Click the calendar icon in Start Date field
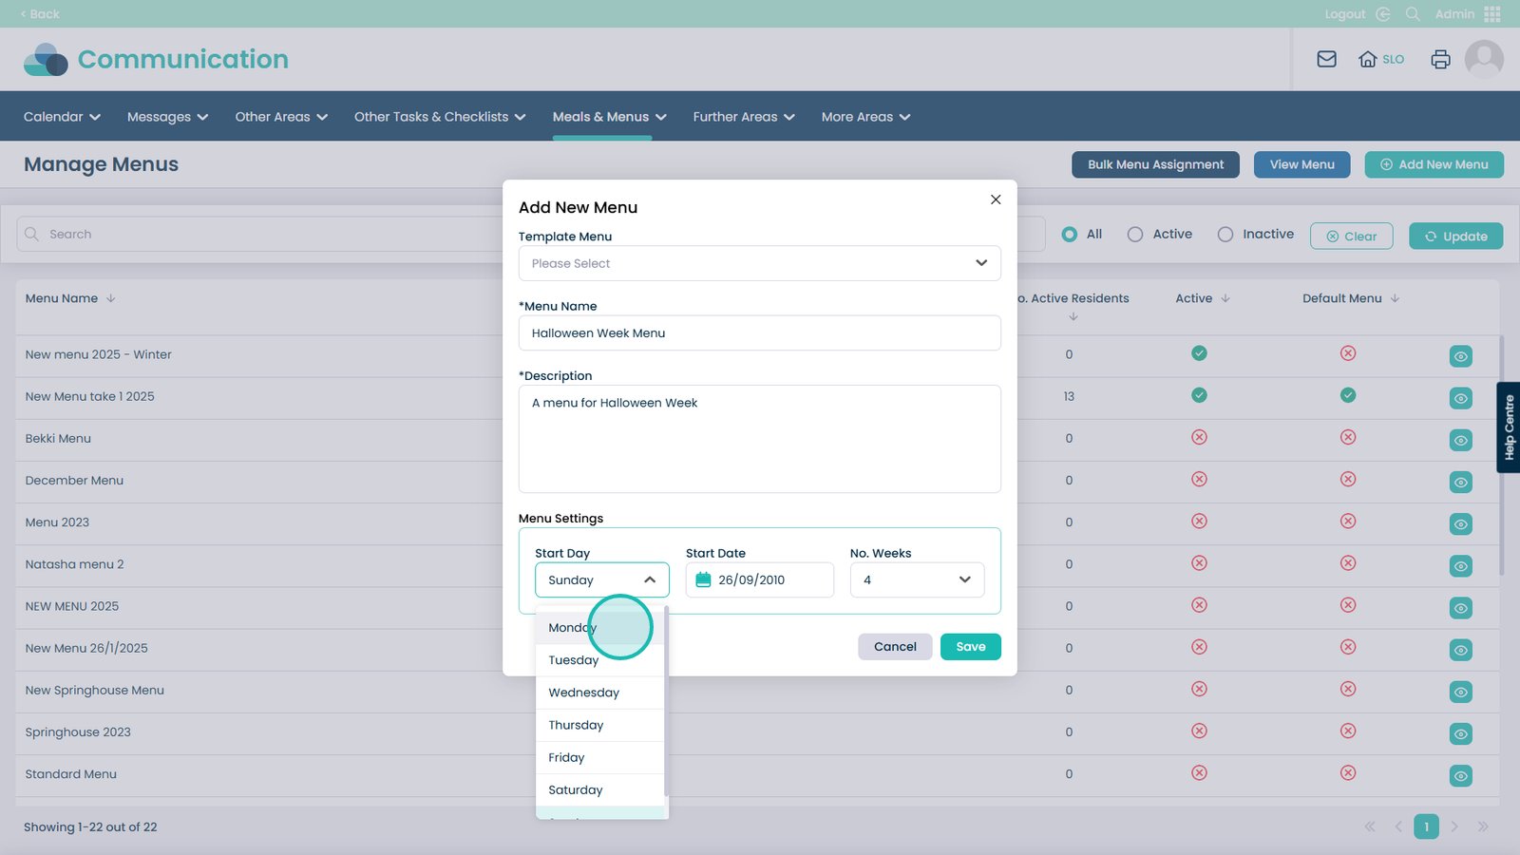This screenshot has height=855, width=1520. pyautogui.click(x=703, y=579)
